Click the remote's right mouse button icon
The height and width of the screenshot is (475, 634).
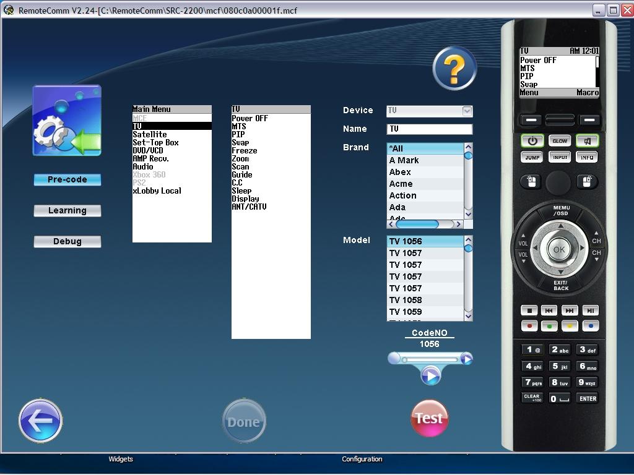587,182
